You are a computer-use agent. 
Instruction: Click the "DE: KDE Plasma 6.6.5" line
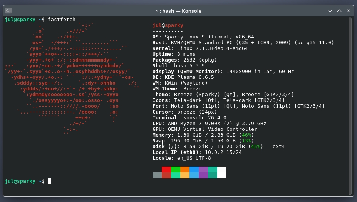[183, 77]
